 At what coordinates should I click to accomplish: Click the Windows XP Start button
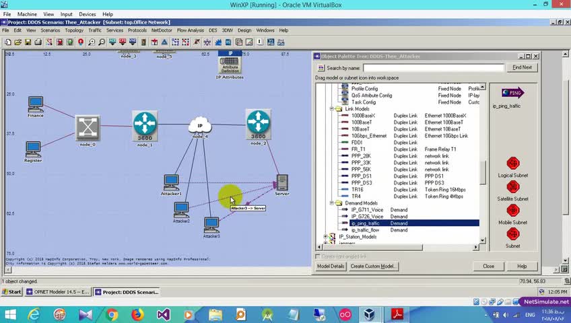tap(12, 292)
